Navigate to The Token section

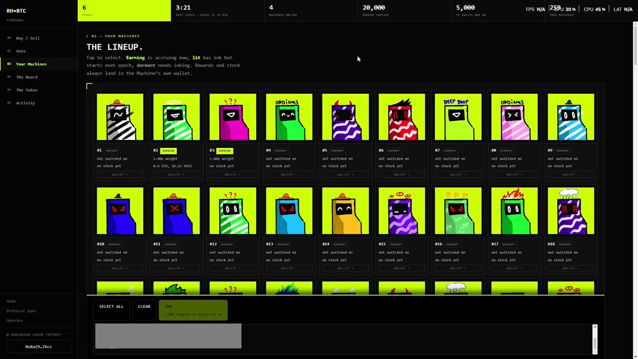39,90
